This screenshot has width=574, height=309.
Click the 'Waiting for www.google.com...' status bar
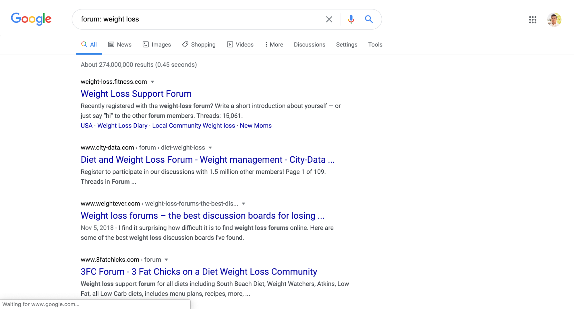coord(95,304)
